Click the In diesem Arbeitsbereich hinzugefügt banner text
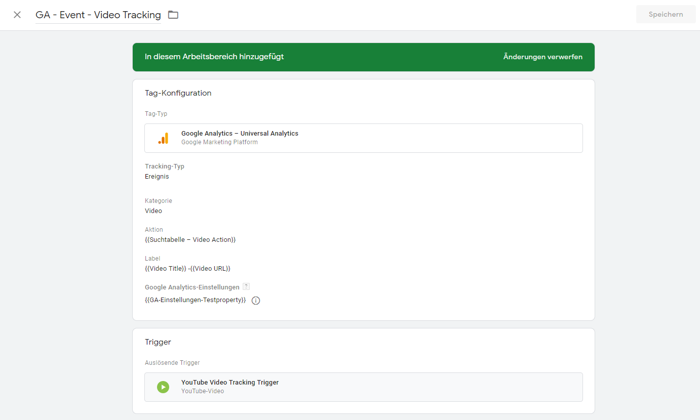The image size is (700, 420). (214, 57)
